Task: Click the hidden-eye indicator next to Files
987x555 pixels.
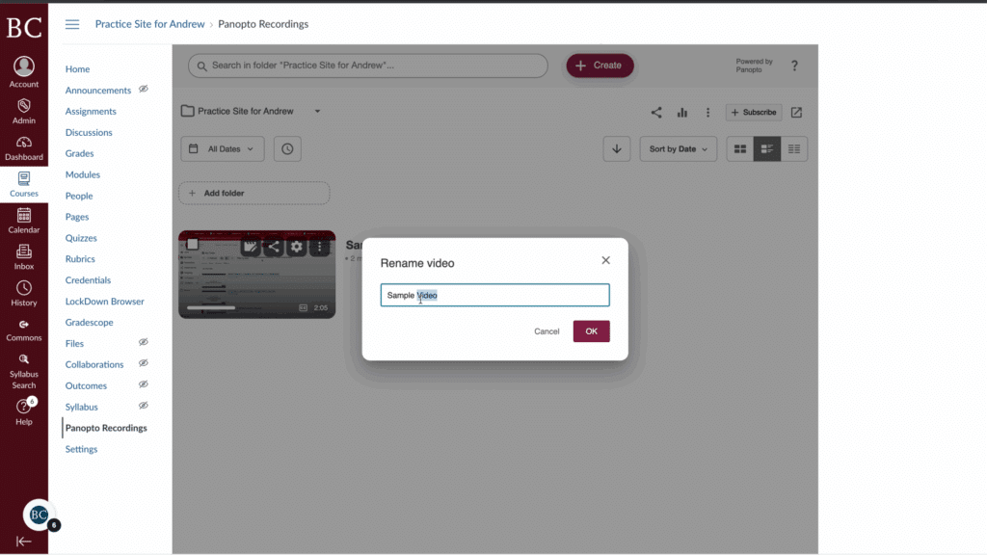Action: (143, 342)
